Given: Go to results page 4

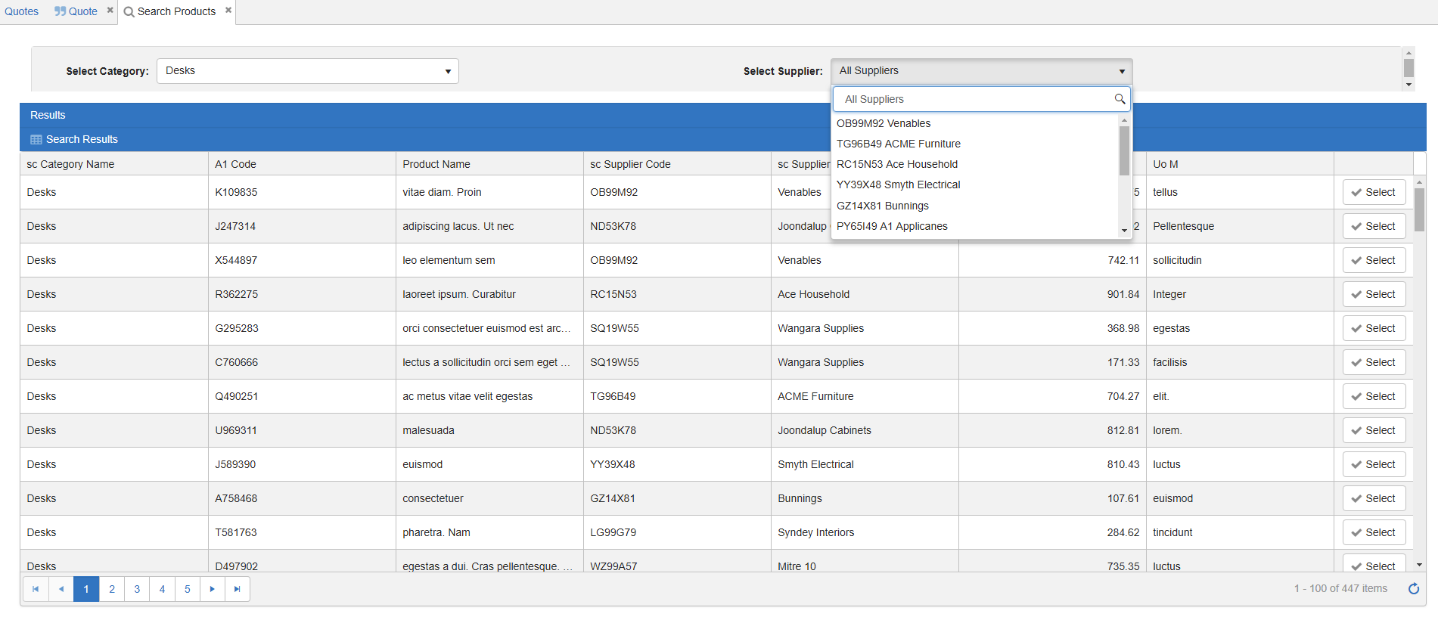Looking at the screenshot, I should (162, 589).
